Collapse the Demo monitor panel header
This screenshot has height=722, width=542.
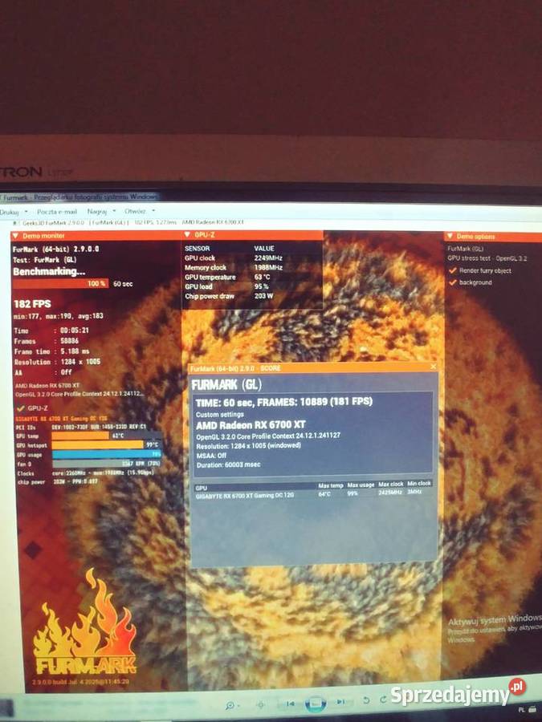click(16, 237)
